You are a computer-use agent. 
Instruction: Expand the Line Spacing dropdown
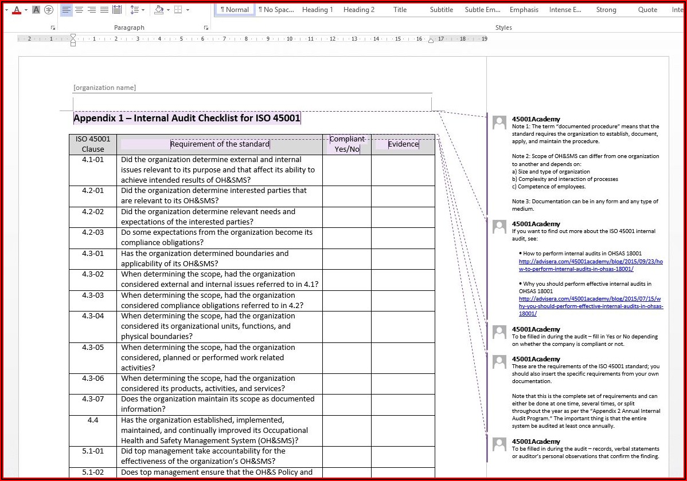coord(143,10)
